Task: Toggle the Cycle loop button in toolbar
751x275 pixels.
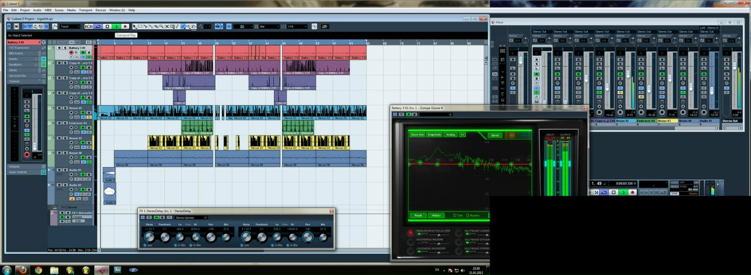Action: click(98, 27)
